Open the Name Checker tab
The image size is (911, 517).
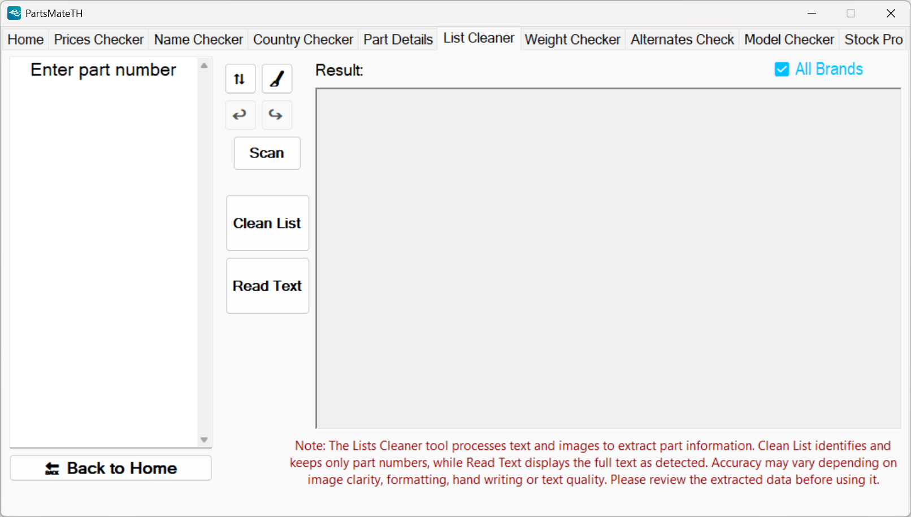tap(198, 40)
